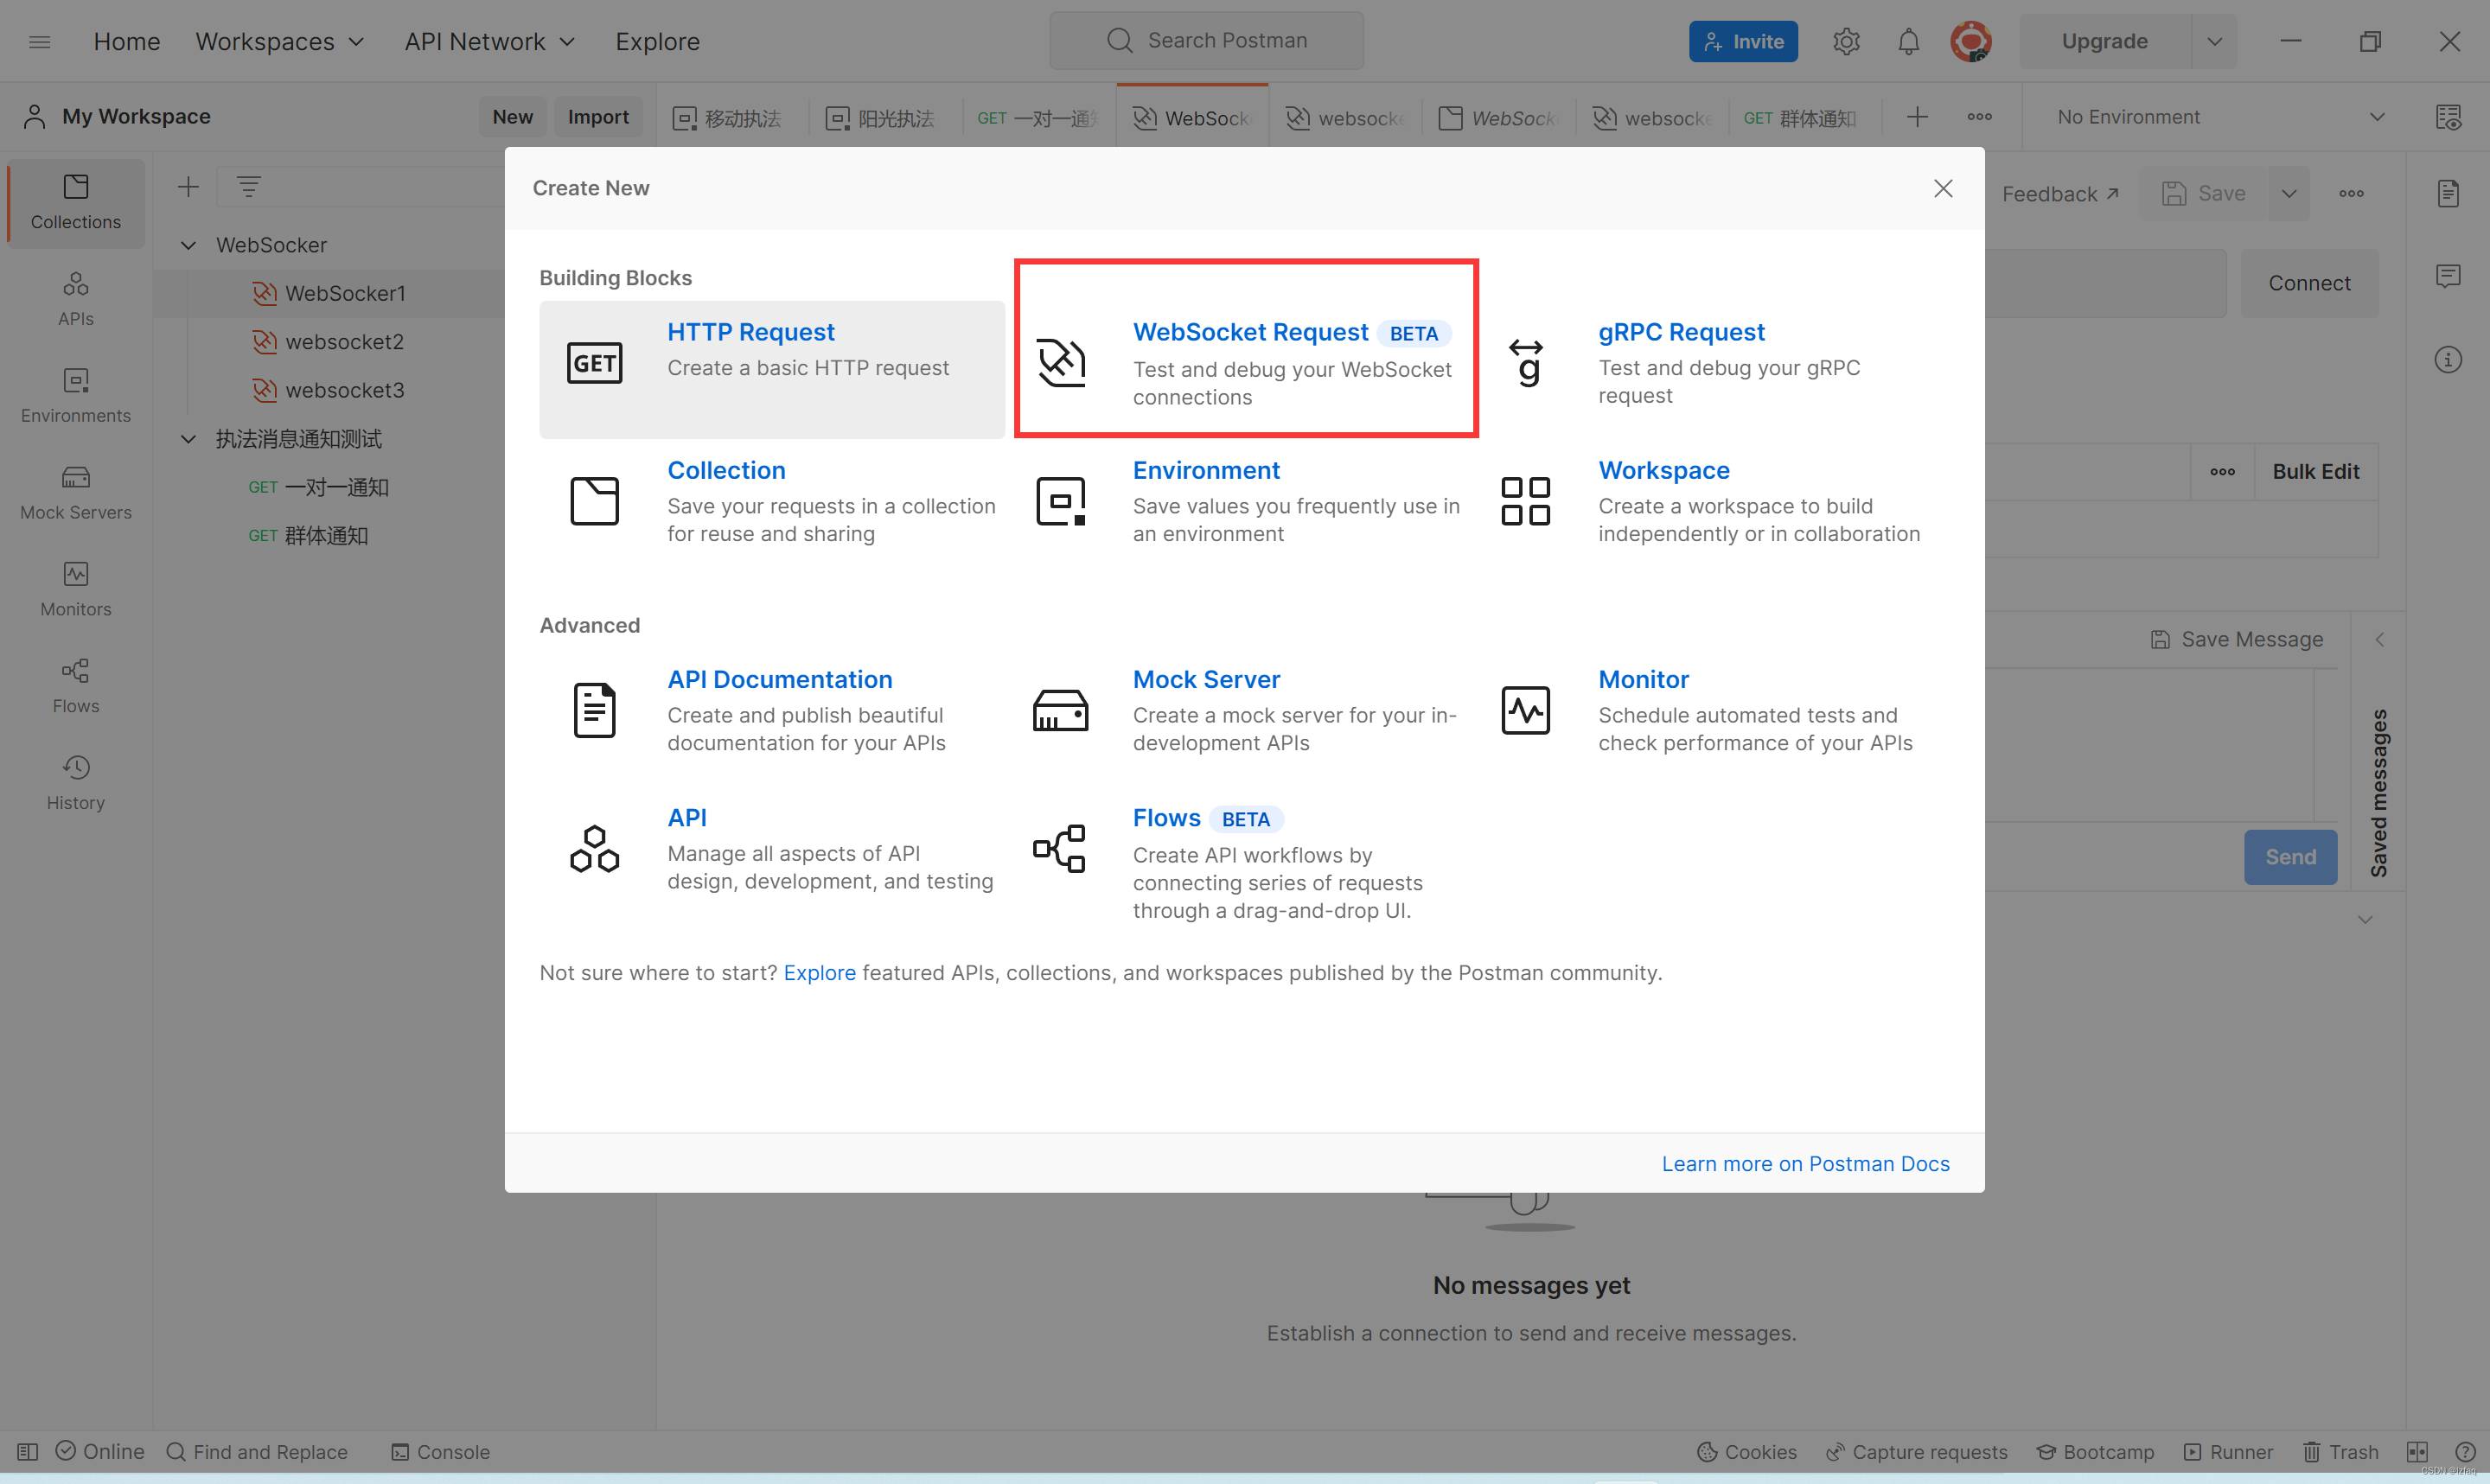Select websocket3 in the collection tree
This screenshot has width=2490, height=1484.
[x=344, y=390]
